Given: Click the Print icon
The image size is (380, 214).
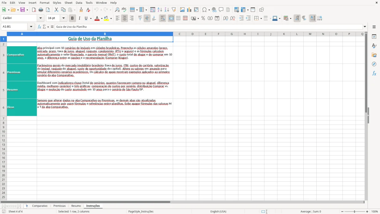Looking at the screenshot, I should (41, 10).
